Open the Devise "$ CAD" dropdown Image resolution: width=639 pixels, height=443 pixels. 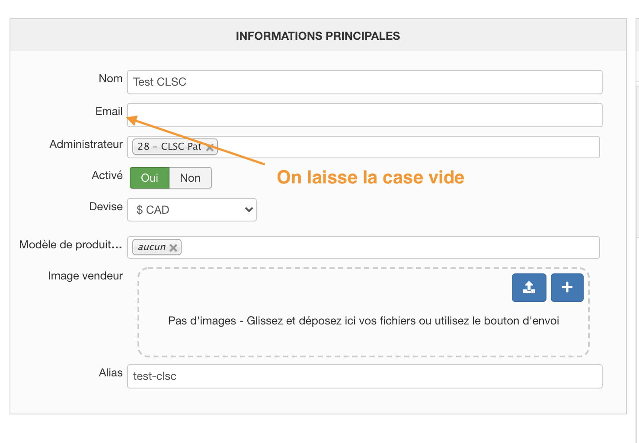pos(192,210)
